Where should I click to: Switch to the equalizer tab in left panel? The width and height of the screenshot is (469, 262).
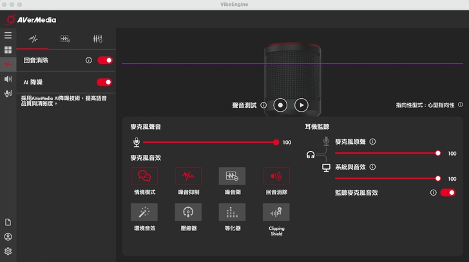coord(97,39)
